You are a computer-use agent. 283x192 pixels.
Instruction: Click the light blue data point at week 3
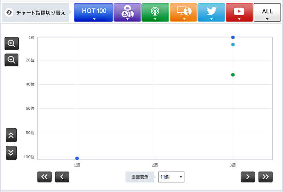pyautogui.click(x=233, y=44)
